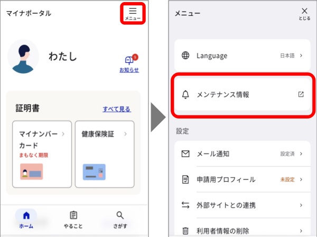Open the お知らせ mailbox notifications
Screen dimensions: 317x237
point(129,64)
